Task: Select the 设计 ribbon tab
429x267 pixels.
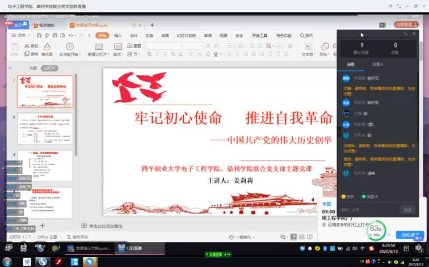Action: pyautogui.click(x=133, y=36)
